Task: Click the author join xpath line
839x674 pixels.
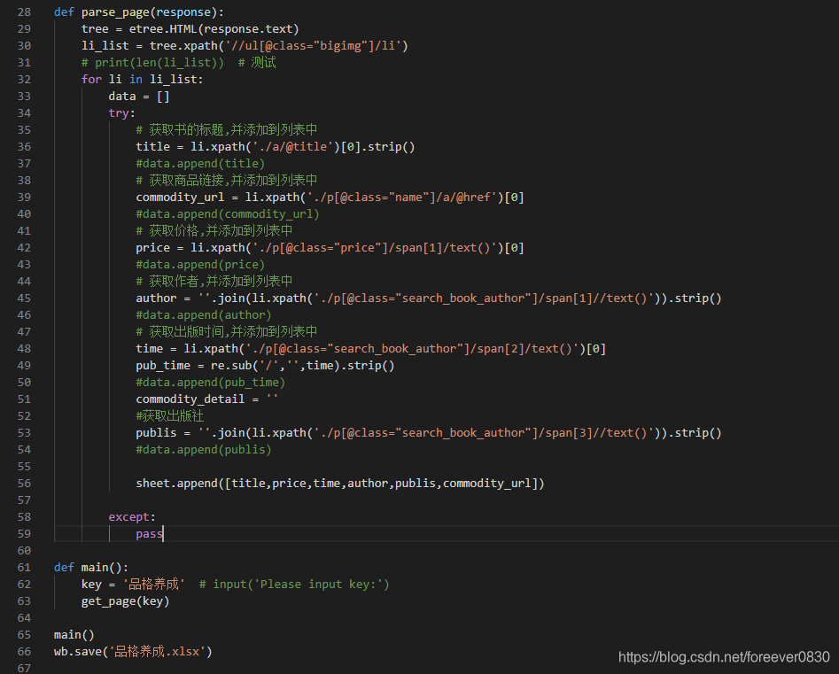Action: 429,298
